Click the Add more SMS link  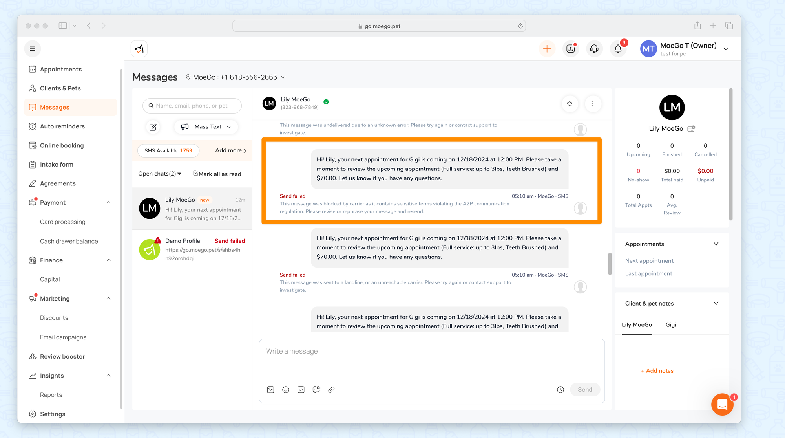[230, 150]
